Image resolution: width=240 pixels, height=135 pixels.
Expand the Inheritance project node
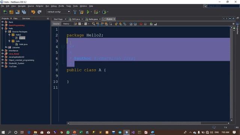(x=3, y=51)
